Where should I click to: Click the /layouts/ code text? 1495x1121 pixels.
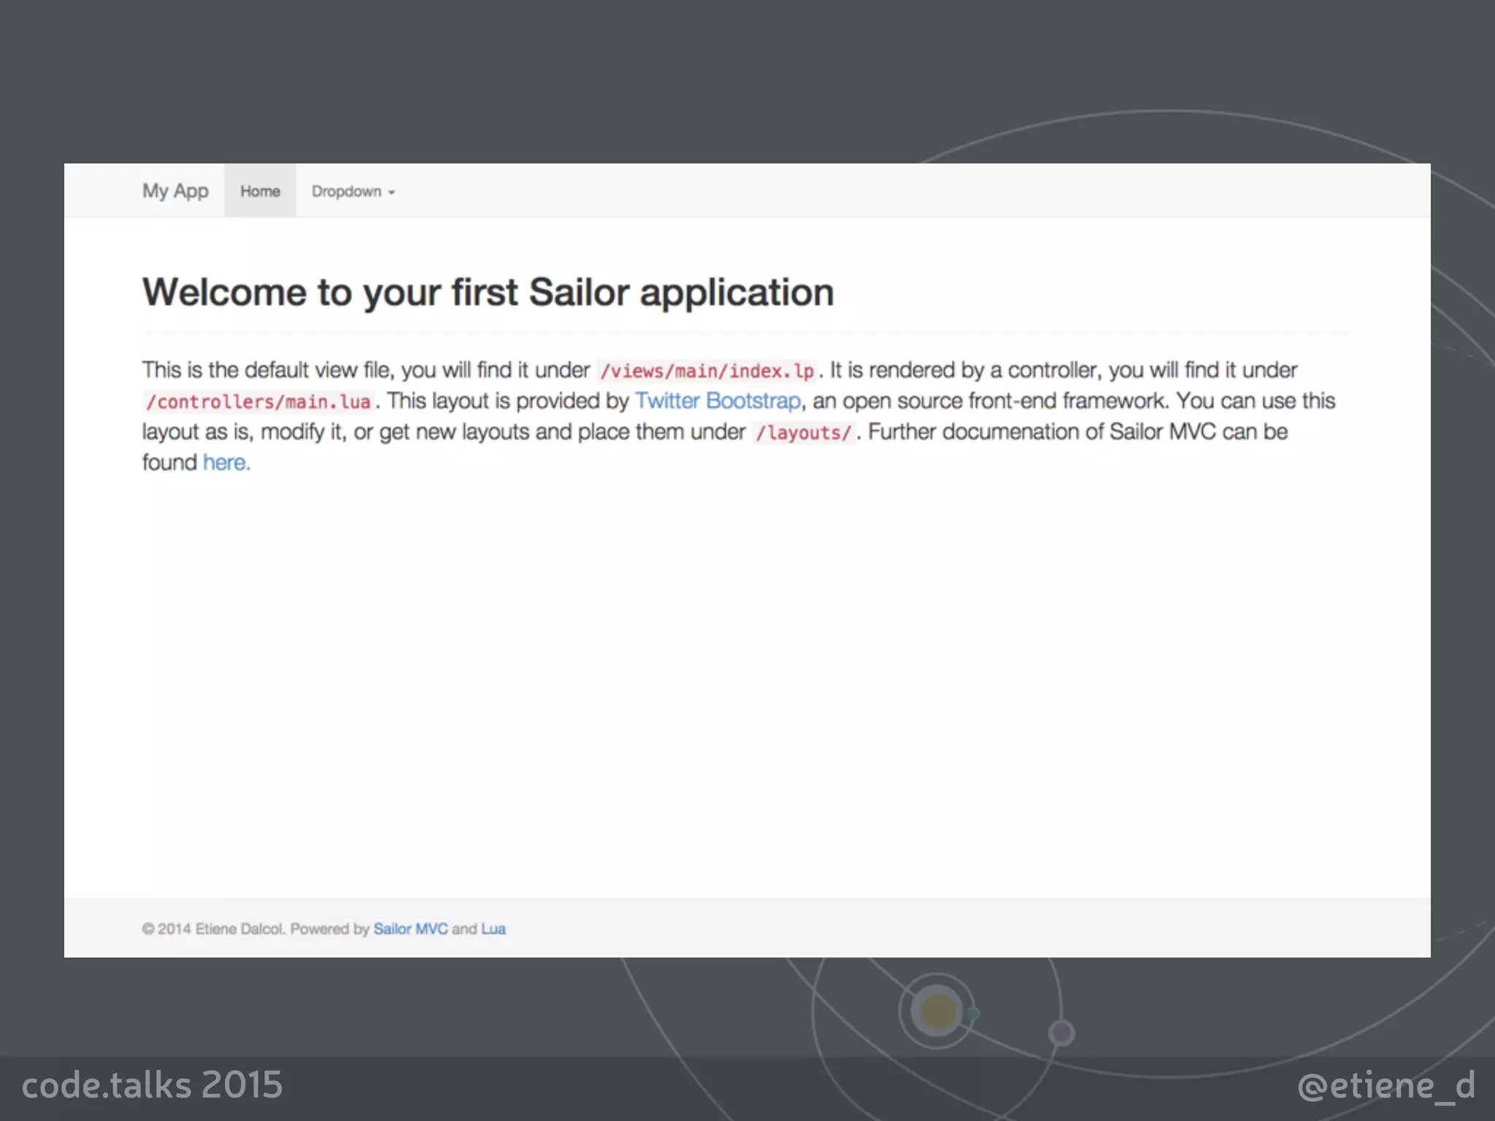(804, 433)
